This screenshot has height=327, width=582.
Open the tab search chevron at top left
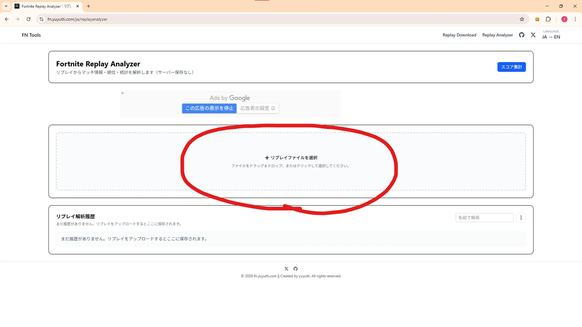coord(5,6)
